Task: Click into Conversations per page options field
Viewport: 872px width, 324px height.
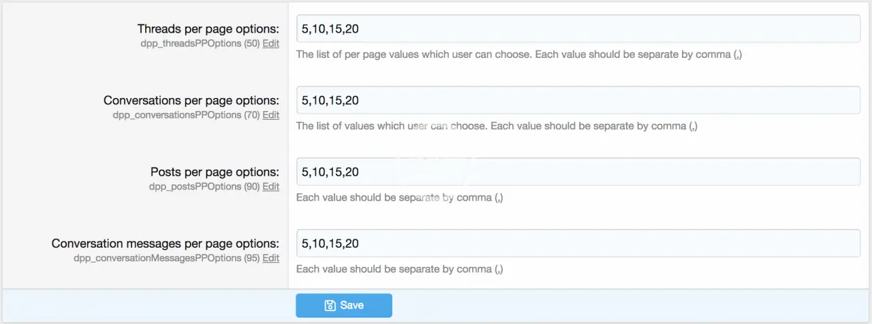Action: pos(578,100)
